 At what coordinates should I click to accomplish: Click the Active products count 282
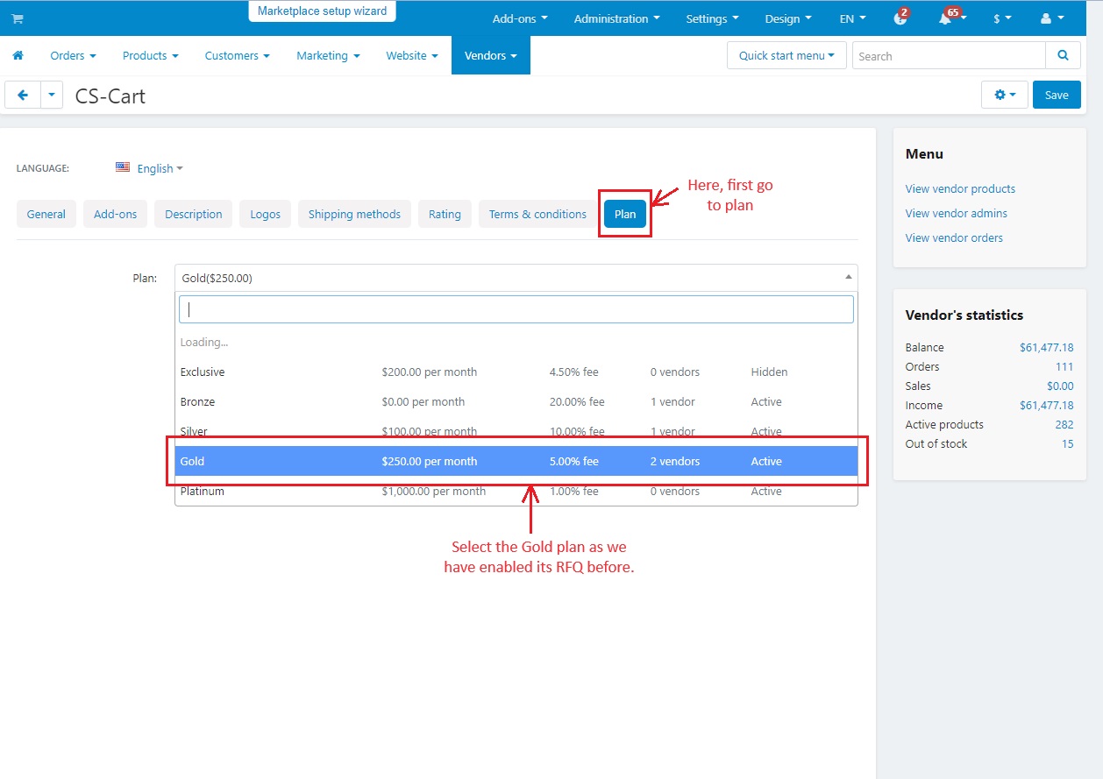point(1064,424)
